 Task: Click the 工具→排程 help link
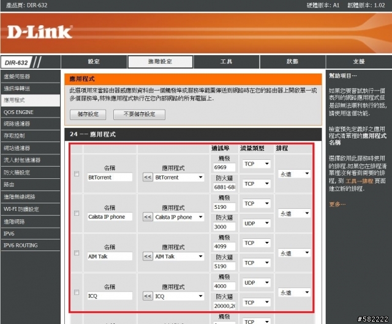360,181
